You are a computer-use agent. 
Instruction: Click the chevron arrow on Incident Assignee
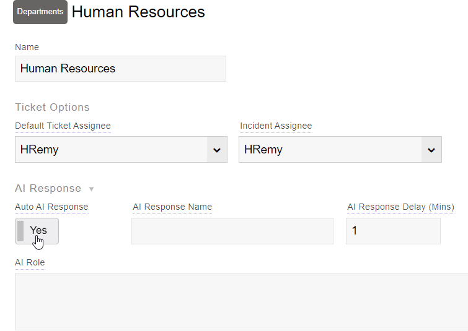click(x=431, y=150)
